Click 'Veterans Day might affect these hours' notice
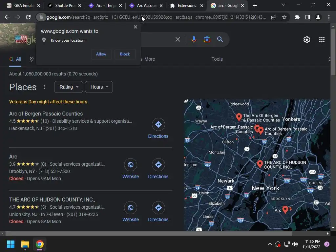 click(48, 102)
